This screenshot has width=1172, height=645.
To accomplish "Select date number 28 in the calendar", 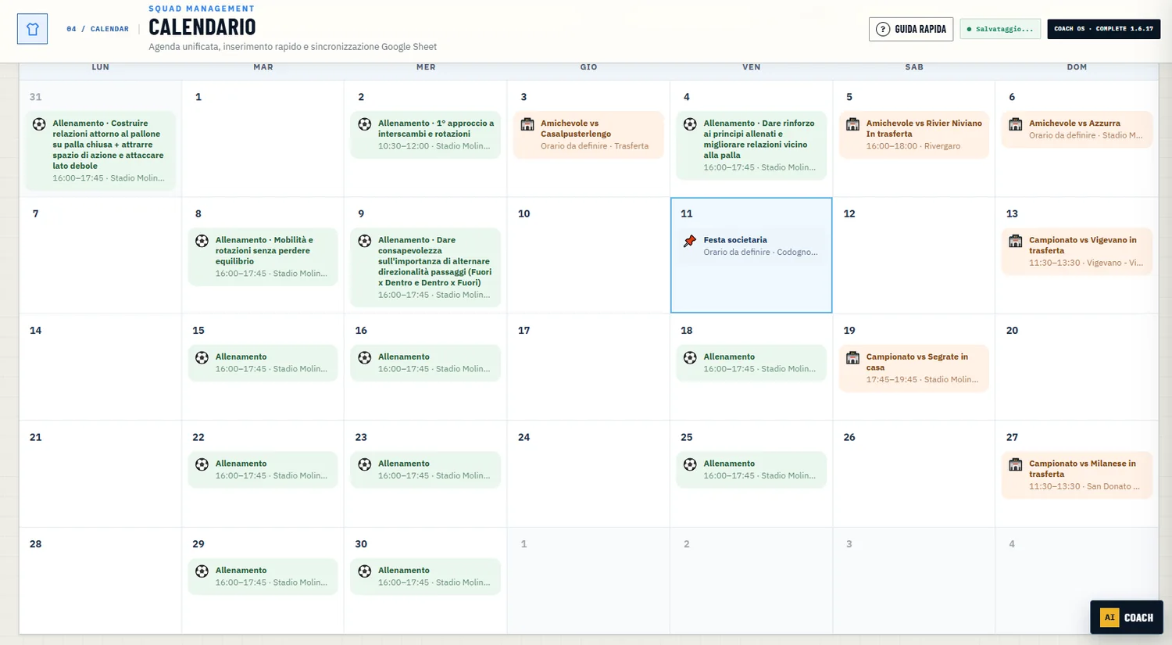I will tap(35, 544).
